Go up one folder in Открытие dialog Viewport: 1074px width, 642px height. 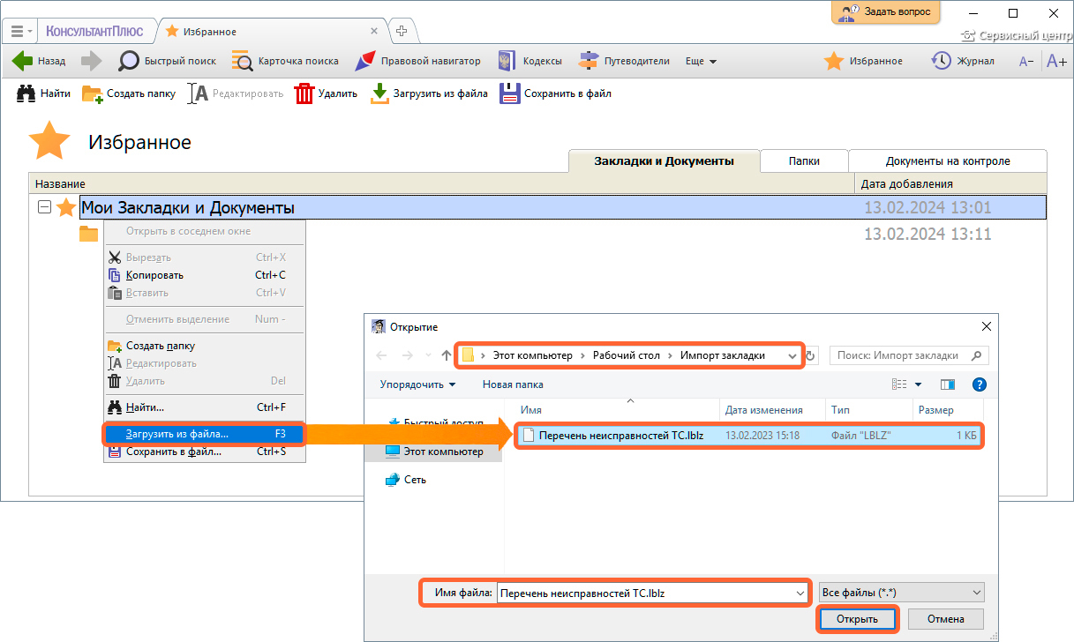(x=447, y=355)
